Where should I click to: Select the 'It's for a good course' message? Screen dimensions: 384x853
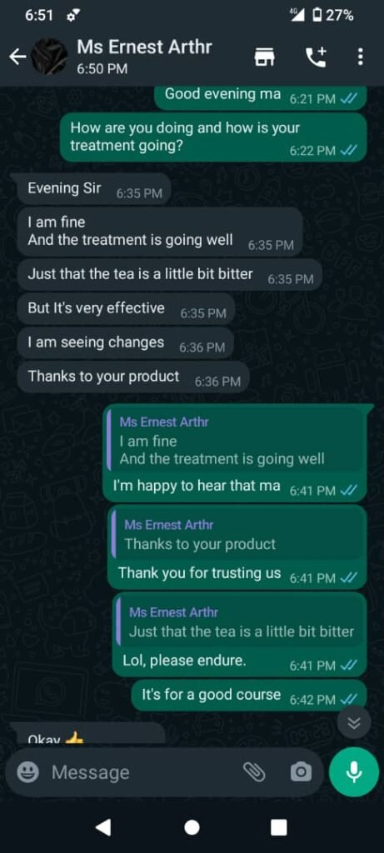pyautogui.click(x=248, y=696)
